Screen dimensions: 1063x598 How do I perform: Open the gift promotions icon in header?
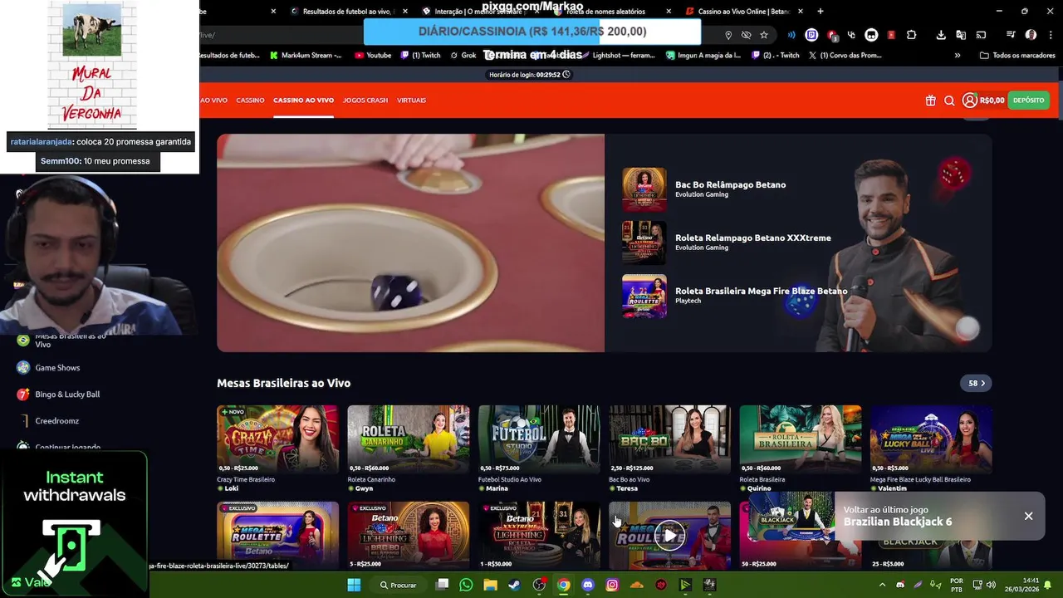point(930,100)
